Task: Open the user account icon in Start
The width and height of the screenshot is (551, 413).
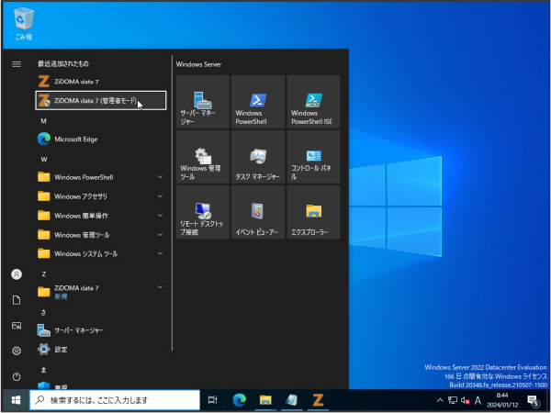Action: tap(17, 274)
